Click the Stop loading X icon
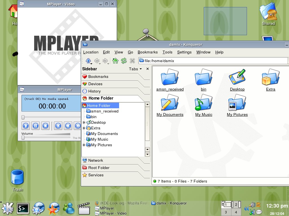289x216 pixels. [132, 60]
